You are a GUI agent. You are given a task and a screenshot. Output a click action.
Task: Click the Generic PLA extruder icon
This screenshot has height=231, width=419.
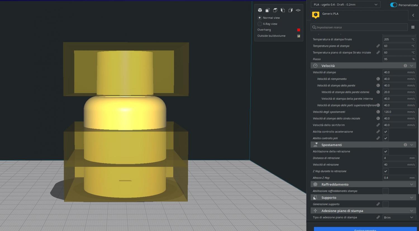pos(316,15)
